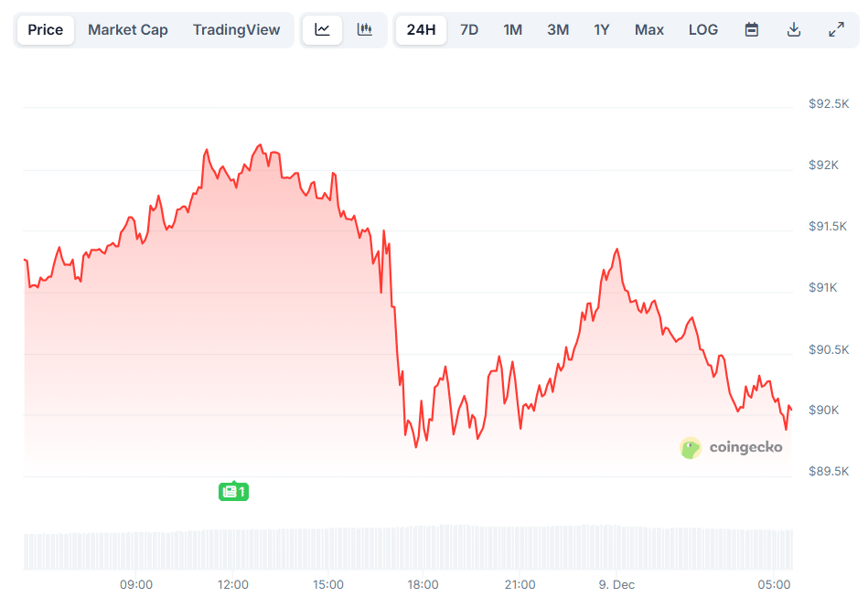
Task: Click the green event marker labeled 1
Action: point(233,491)
